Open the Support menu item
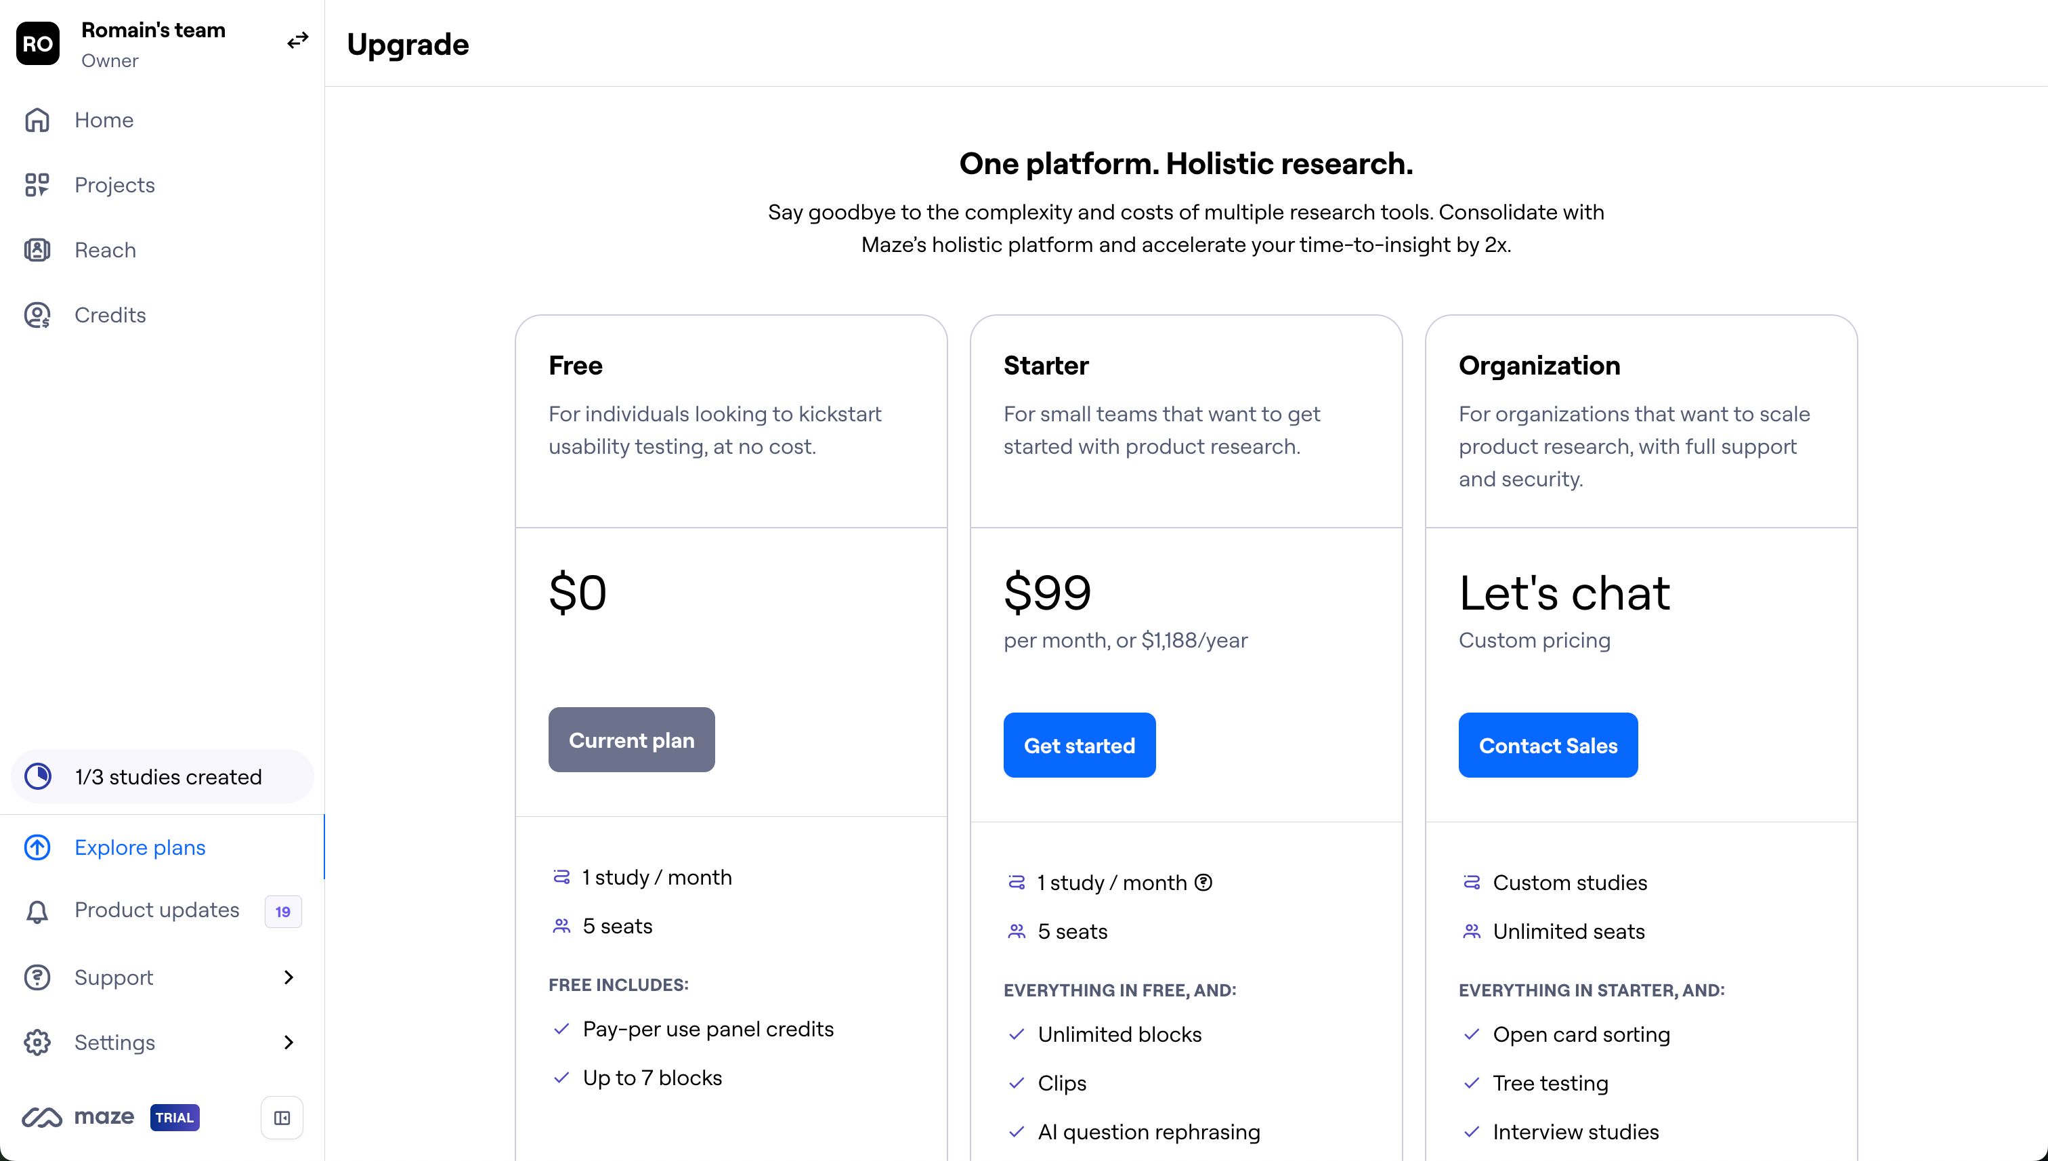This screenshot has height=1161, width=2048. [x=162, y=977]
